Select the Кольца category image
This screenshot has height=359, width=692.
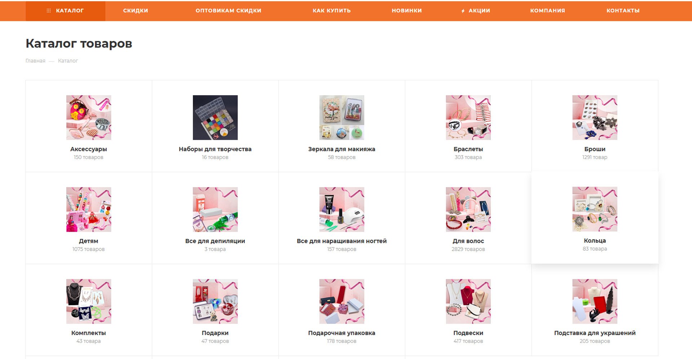(595, 209)
